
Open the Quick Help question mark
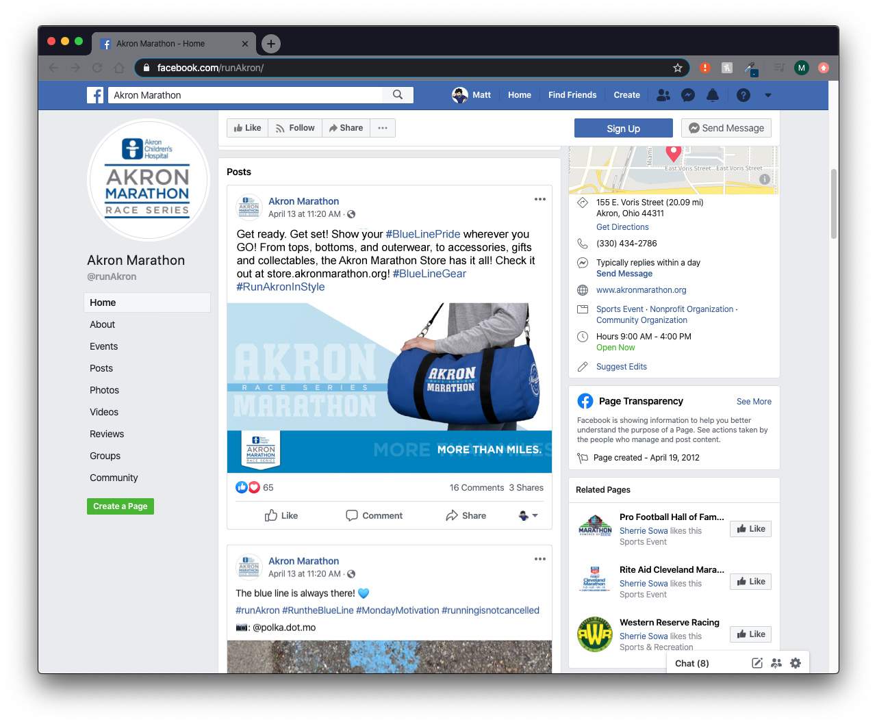pos(743,95)
